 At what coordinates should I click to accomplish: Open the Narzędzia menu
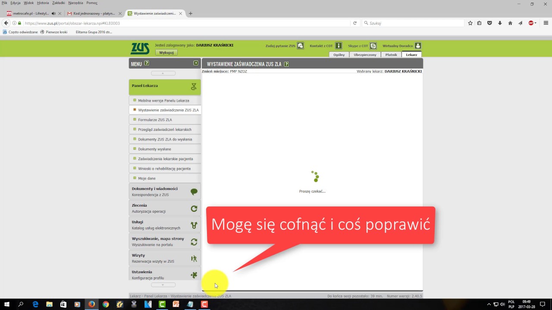75,3
